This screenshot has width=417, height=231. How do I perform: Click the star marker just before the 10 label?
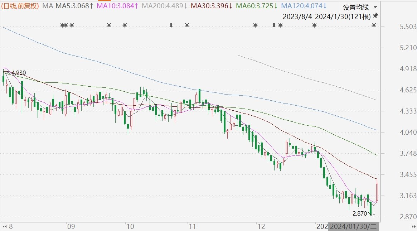(125, 25)
